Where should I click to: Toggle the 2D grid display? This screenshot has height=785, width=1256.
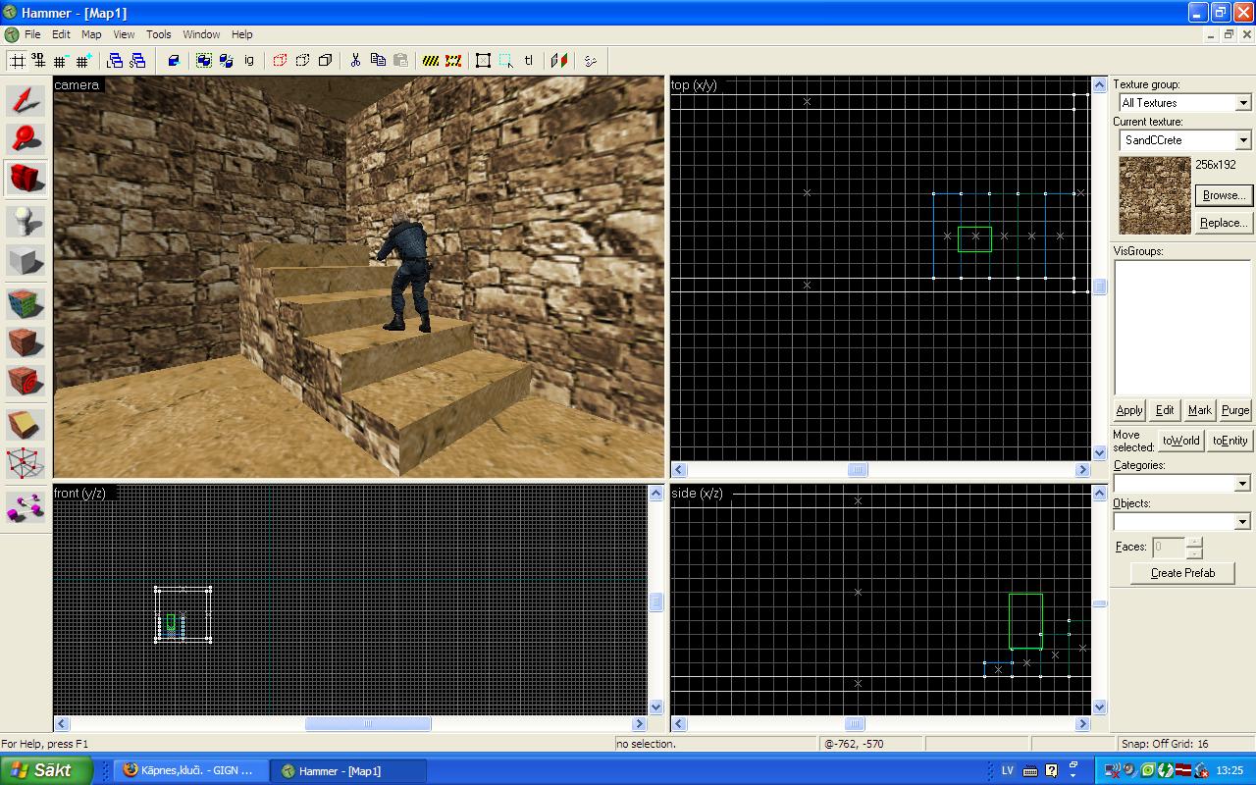coord(17,60)
